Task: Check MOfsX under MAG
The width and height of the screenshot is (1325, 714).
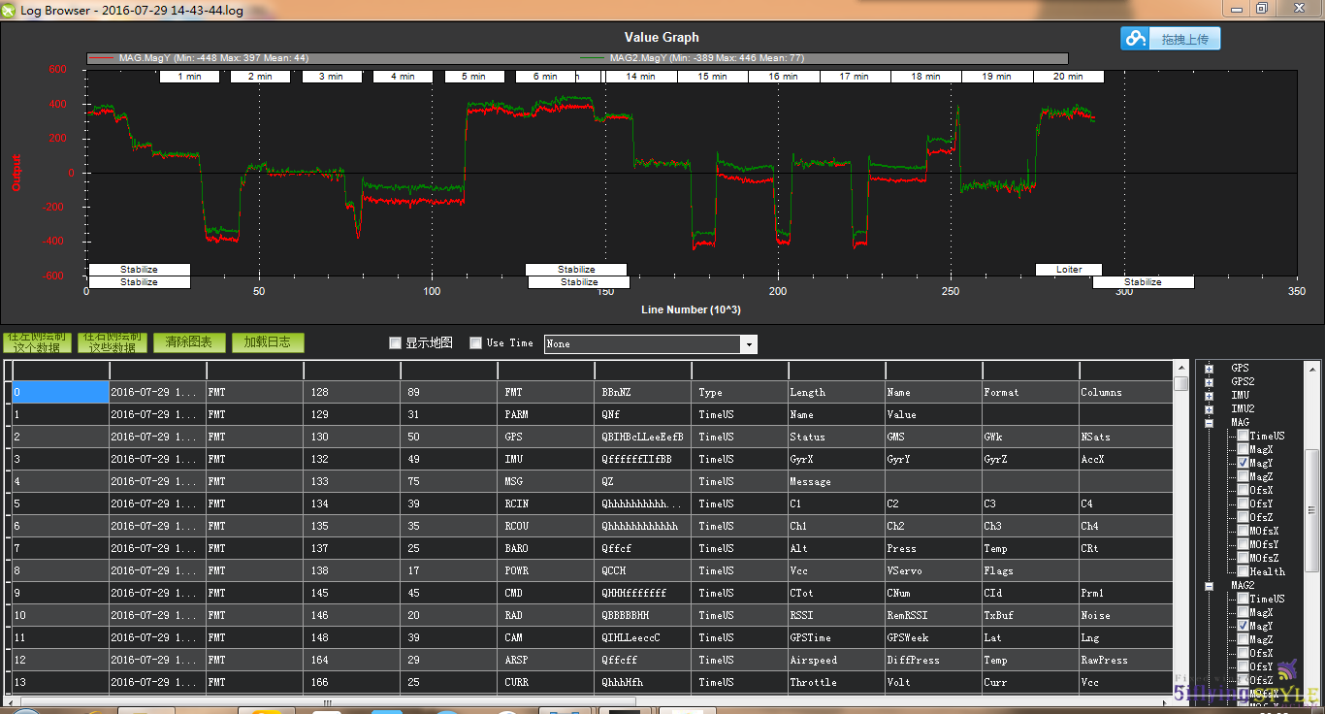Action: 1244,532
